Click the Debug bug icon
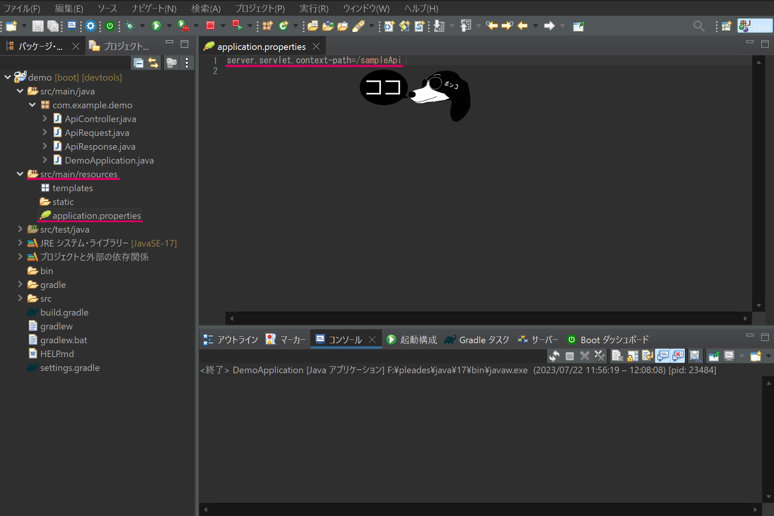774x516 pixels. coord(130,26)
